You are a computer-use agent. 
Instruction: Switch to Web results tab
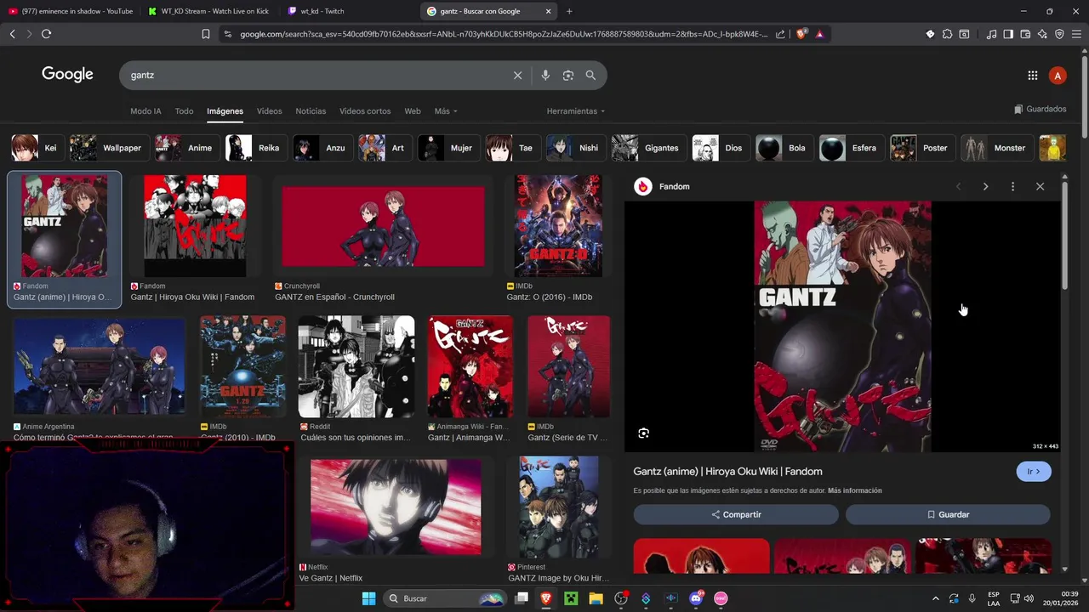(413, 111)
